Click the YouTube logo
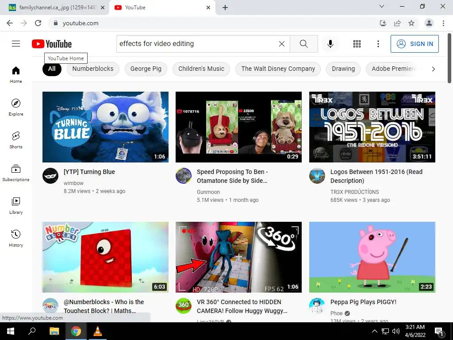Image resolution: width=453 pixels, height=340 pixels. tap(52, 44)
